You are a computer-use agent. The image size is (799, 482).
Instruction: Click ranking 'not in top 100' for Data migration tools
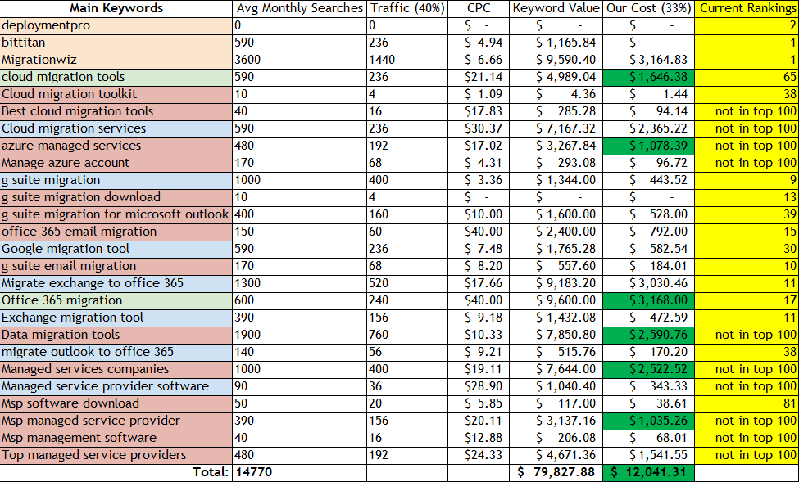click(747, 335)
